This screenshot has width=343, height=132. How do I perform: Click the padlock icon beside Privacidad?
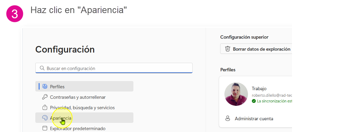pos(45,107)
